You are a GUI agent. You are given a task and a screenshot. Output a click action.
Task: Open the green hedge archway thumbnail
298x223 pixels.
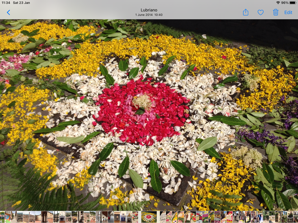[278, 217]
